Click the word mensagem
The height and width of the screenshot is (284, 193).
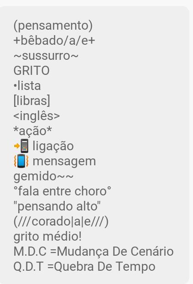(x=64, y=162)
